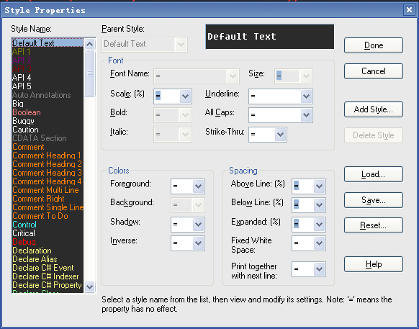Select the Debug style
The image size is (419, 329).
point(48,242)
